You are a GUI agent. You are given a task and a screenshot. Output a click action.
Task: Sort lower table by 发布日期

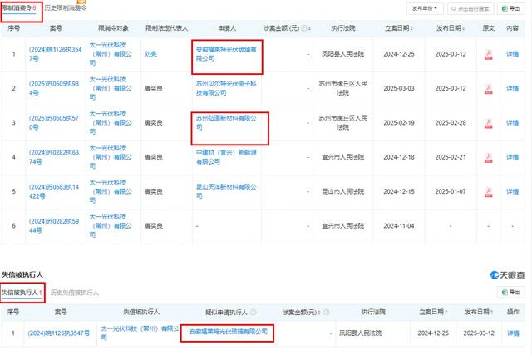pyautogui.click(x=491, y=312)
